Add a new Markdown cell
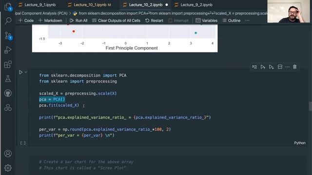312x175 pixels. click(x=50, y=20)
